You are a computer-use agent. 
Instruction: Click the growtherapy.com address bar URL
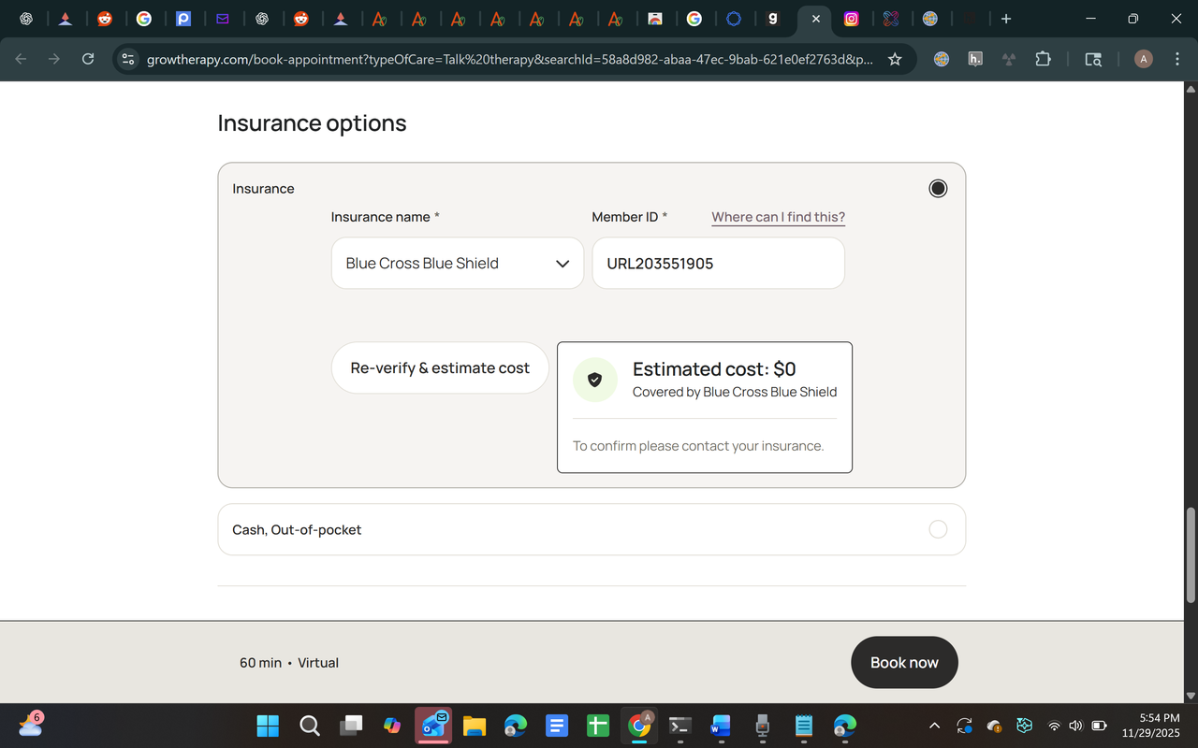point(510,59)
